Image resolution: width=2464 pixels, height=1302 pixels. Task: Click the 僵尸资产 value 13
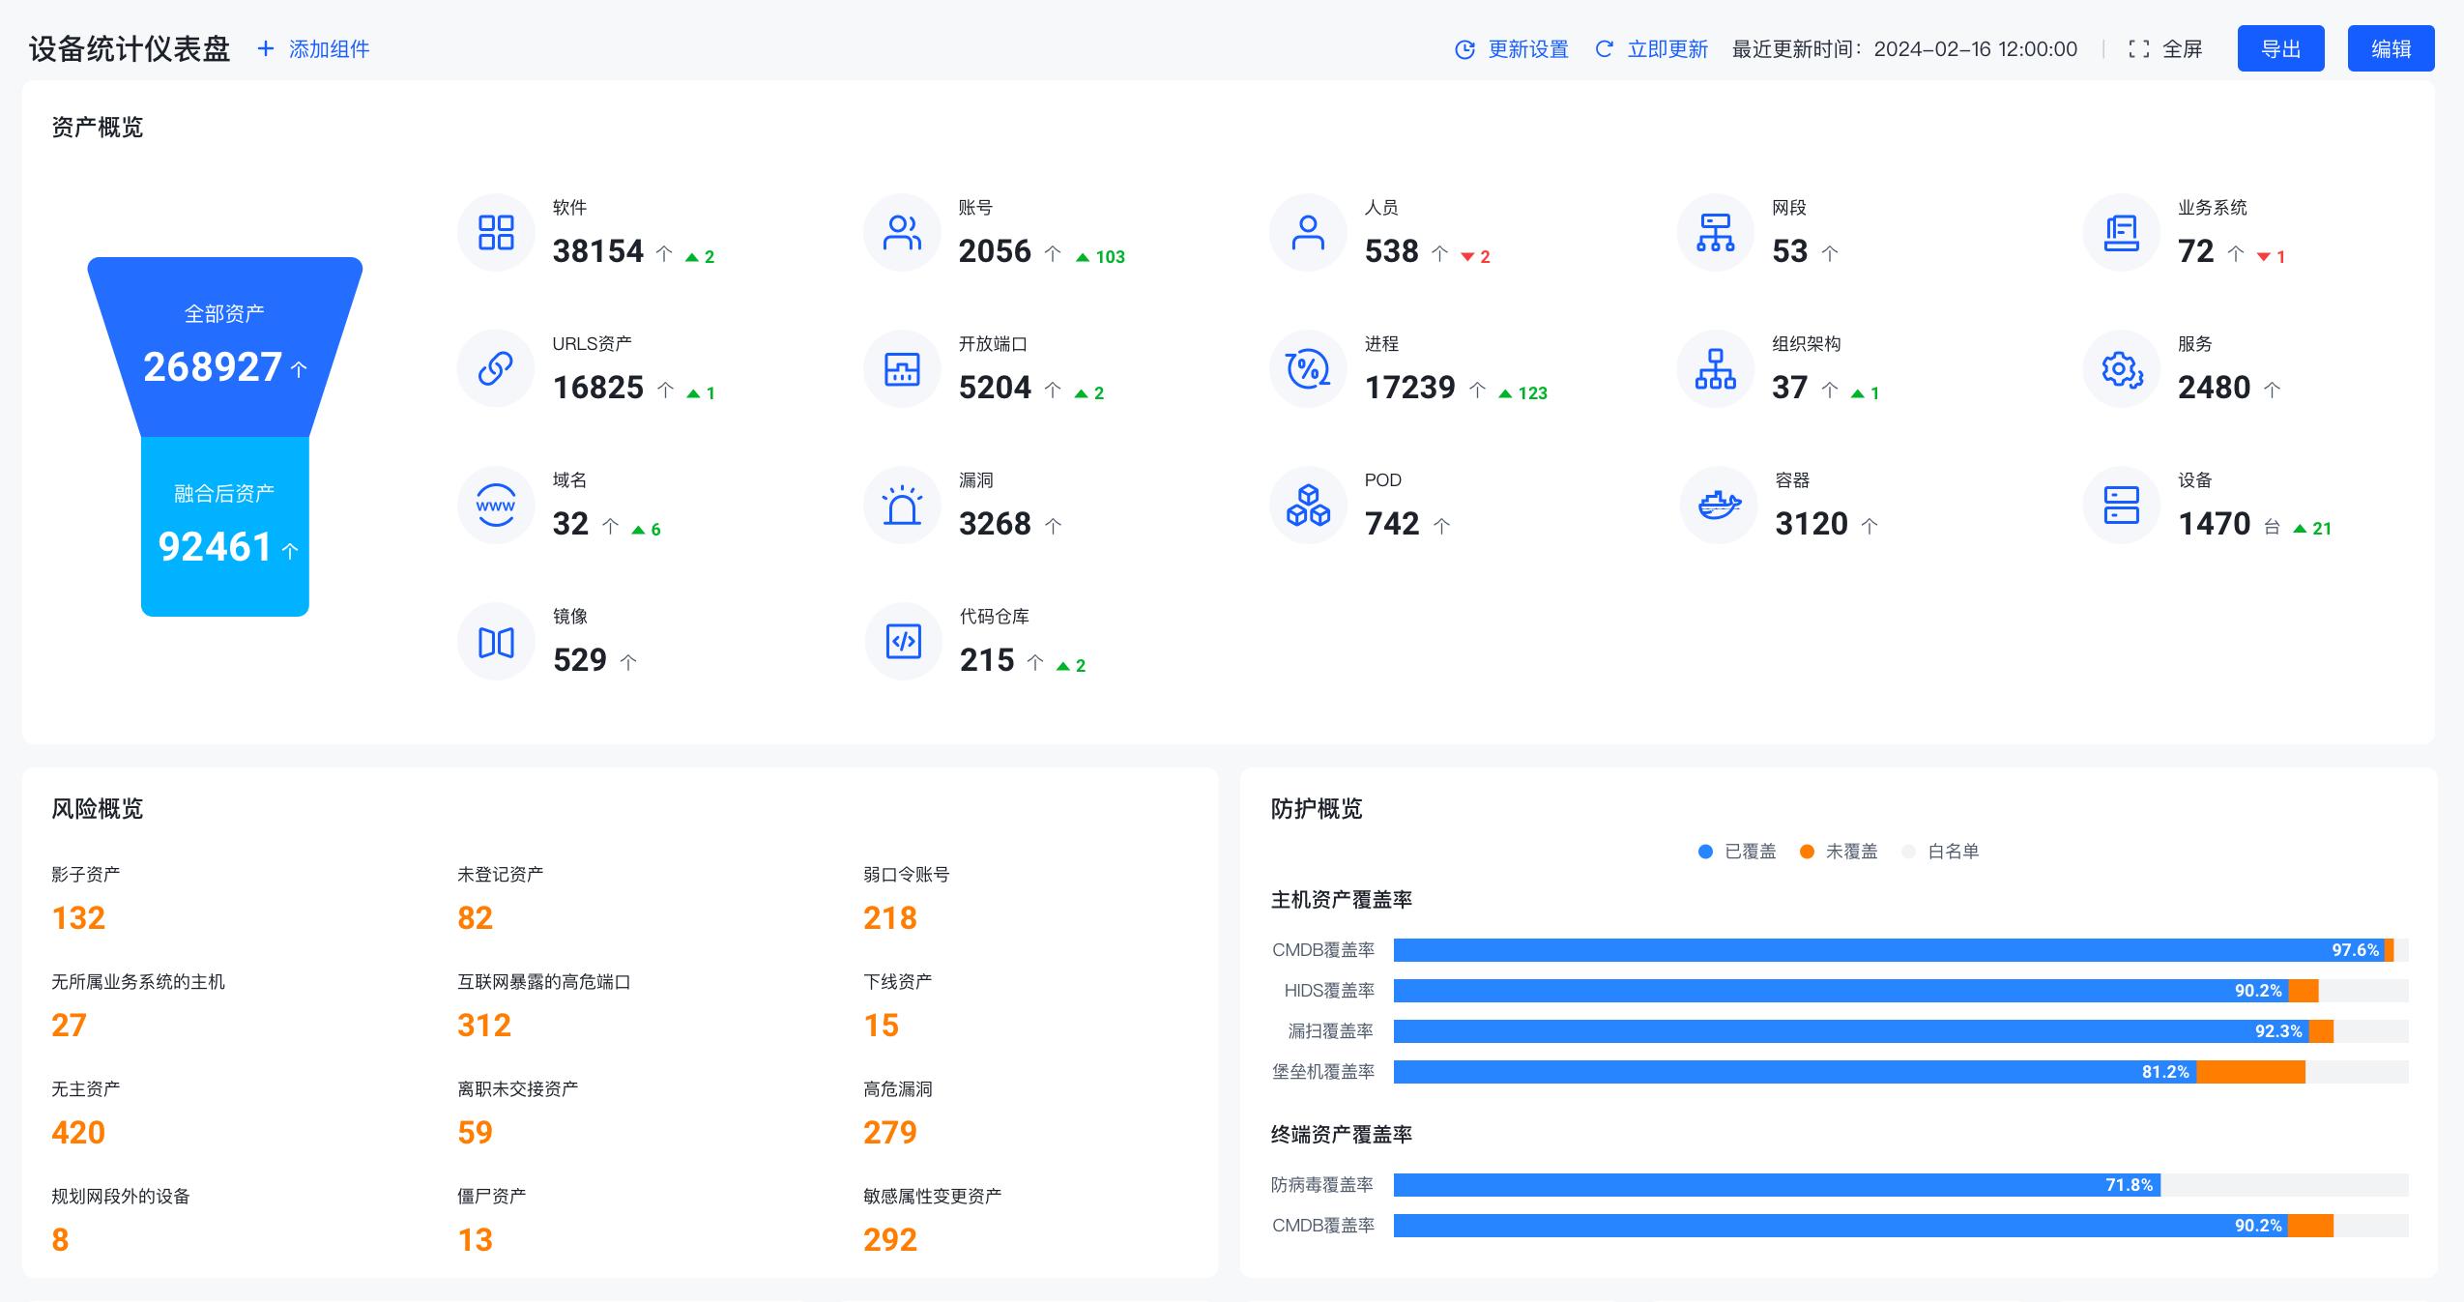coord(475,1240)
